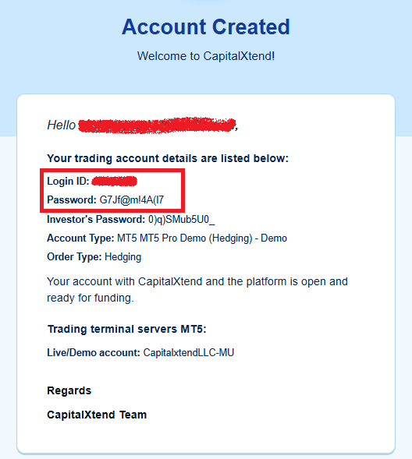Image resolution: width=412 pixels, height=459 pixels.
Task: Click the Investor's Password label
Action: [96, 219]
